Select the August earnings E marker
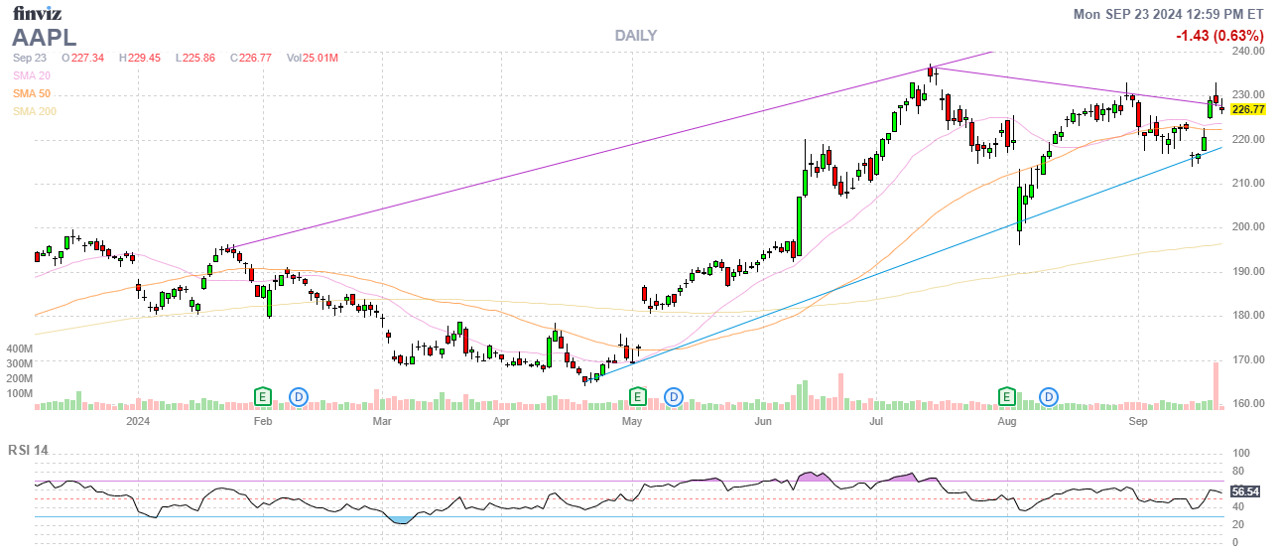 pyautogui.click(x=1007, y=397)
